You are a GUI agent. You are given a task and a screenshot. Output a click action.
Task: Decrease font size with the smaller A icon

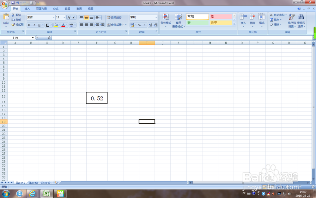coord(74,17)
